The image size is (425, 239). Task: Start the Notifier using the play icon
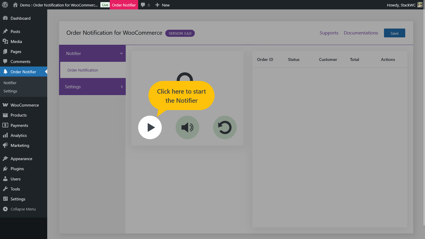(150, 127)
